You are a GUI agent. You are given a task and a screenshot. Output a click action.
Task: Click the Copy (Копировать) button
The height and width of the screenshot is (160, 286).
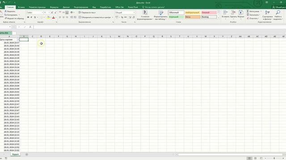click(11, 15)
